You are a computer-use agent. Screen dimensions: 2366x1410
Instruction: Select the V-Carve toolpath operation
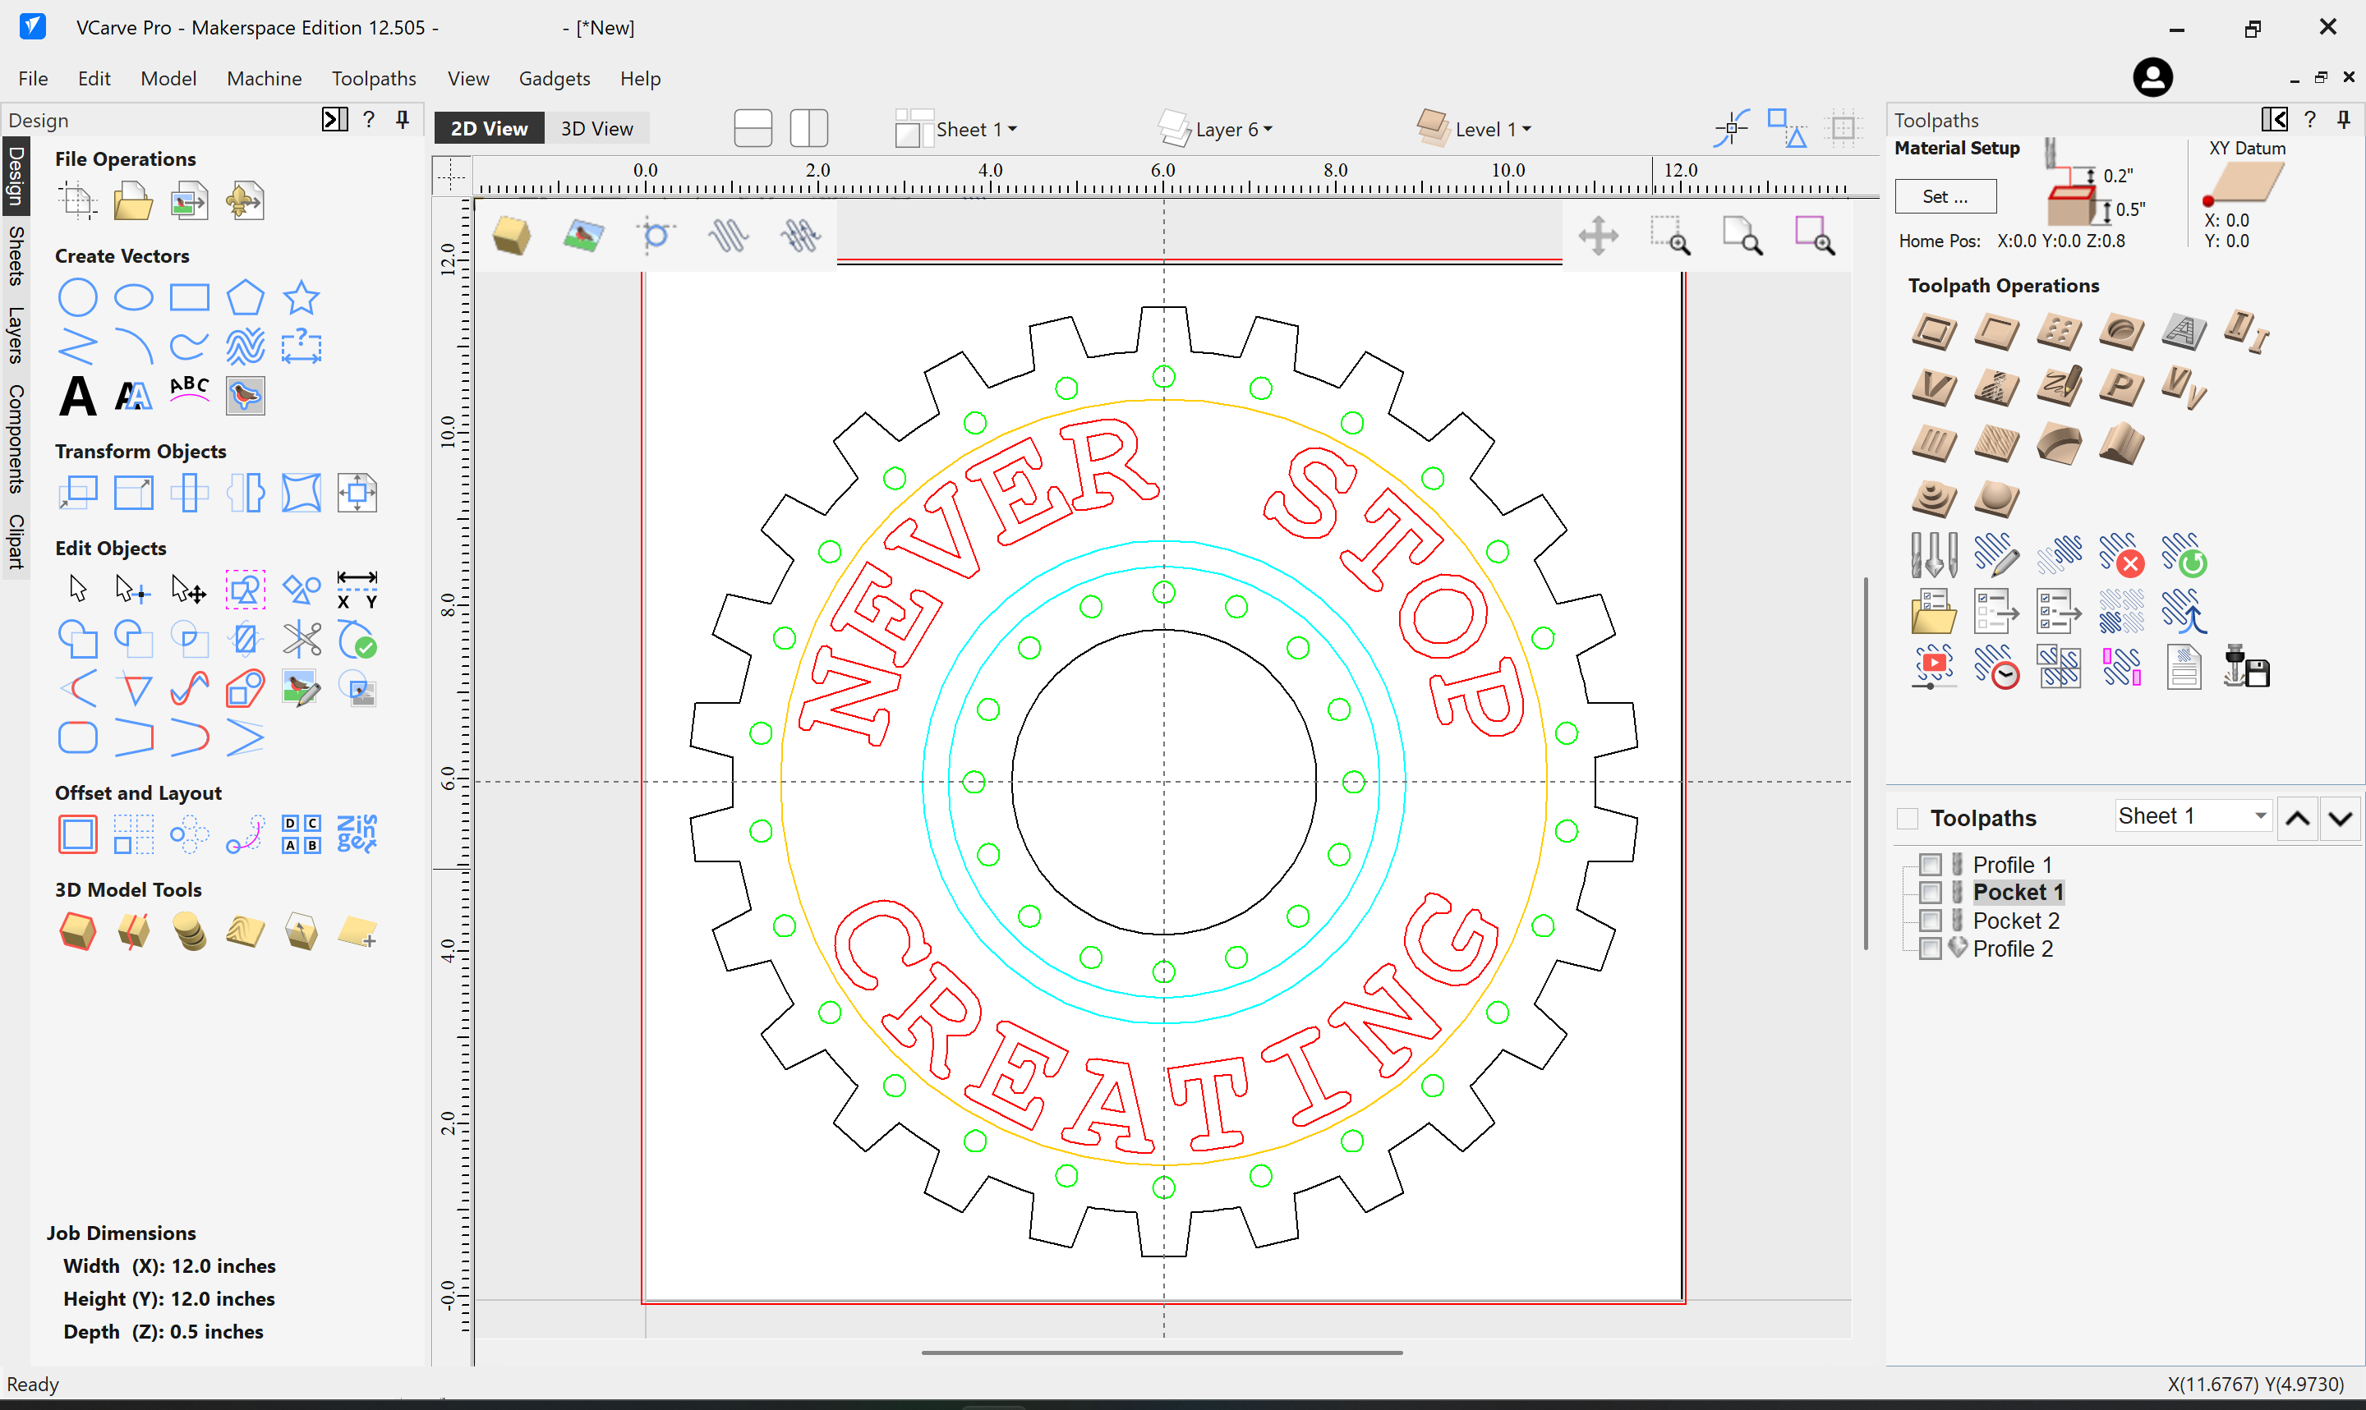pos(1936,386)
